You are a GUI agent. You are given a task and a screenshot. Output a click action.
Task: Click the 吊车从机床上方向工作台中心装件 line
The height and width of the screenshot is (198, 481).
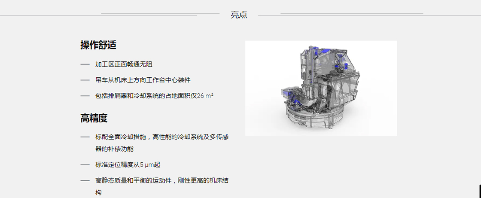(x=143, y=80)
